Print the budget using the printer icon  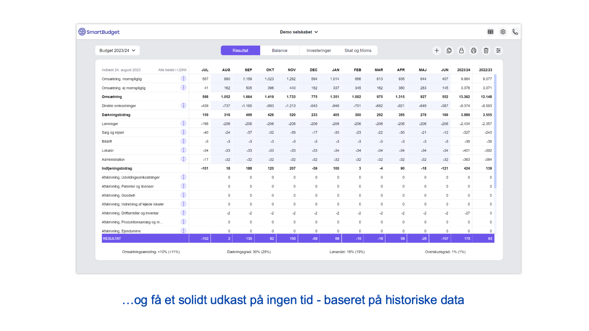click(x=474, y=51)
